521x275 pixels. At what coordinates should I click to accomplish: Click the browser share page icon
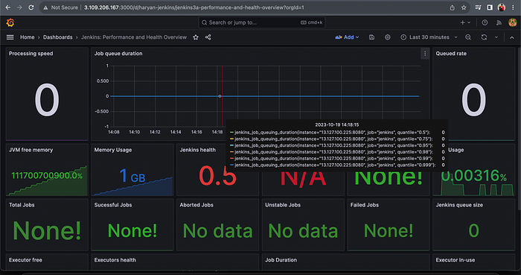[453, 7]
